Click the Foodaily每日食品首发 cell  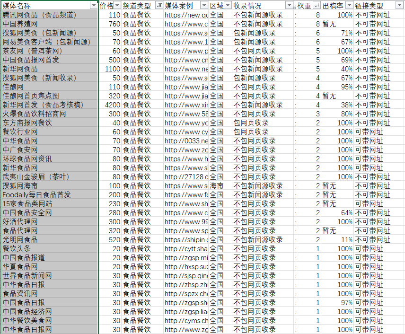click(x=50, y=195)
